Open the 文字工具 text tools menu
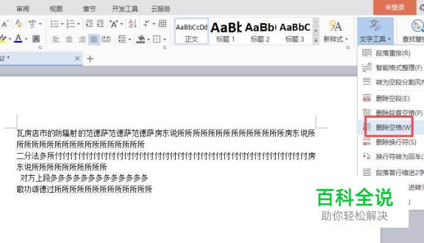This screenshot has width=424, height=243. tap(376, 31)
